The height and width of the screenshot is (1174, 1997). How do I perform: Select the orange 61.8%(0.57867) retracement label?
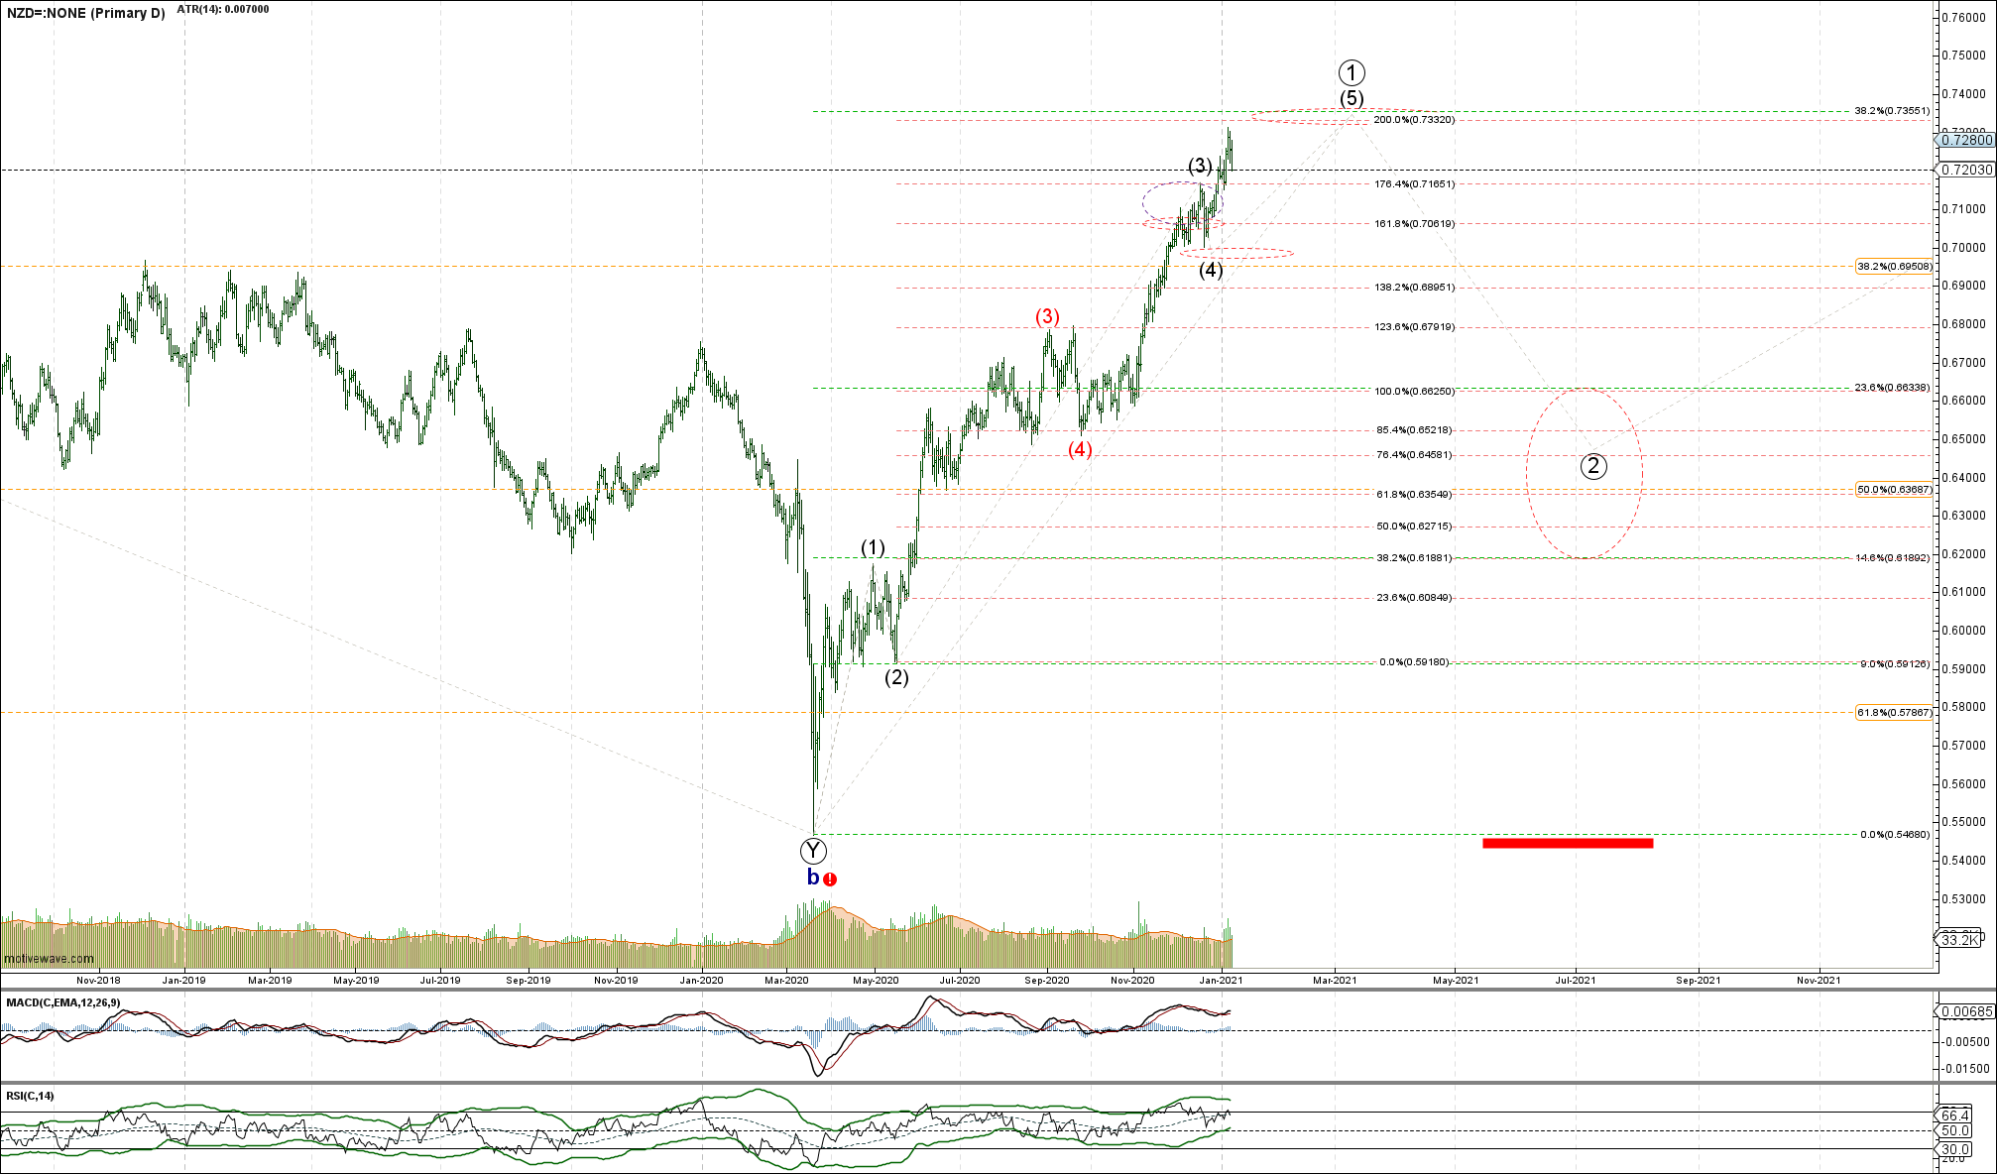click(x=1894, y=712)
